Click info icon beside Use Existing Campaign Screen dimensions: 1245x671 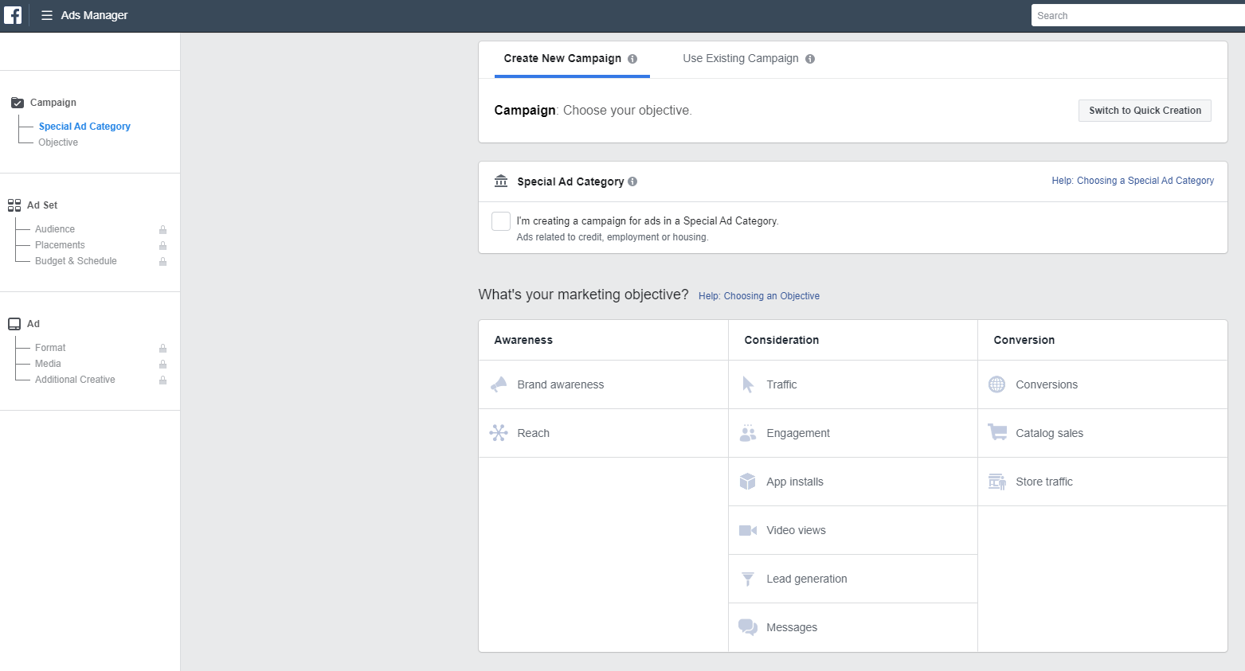[x=810, y=59]
